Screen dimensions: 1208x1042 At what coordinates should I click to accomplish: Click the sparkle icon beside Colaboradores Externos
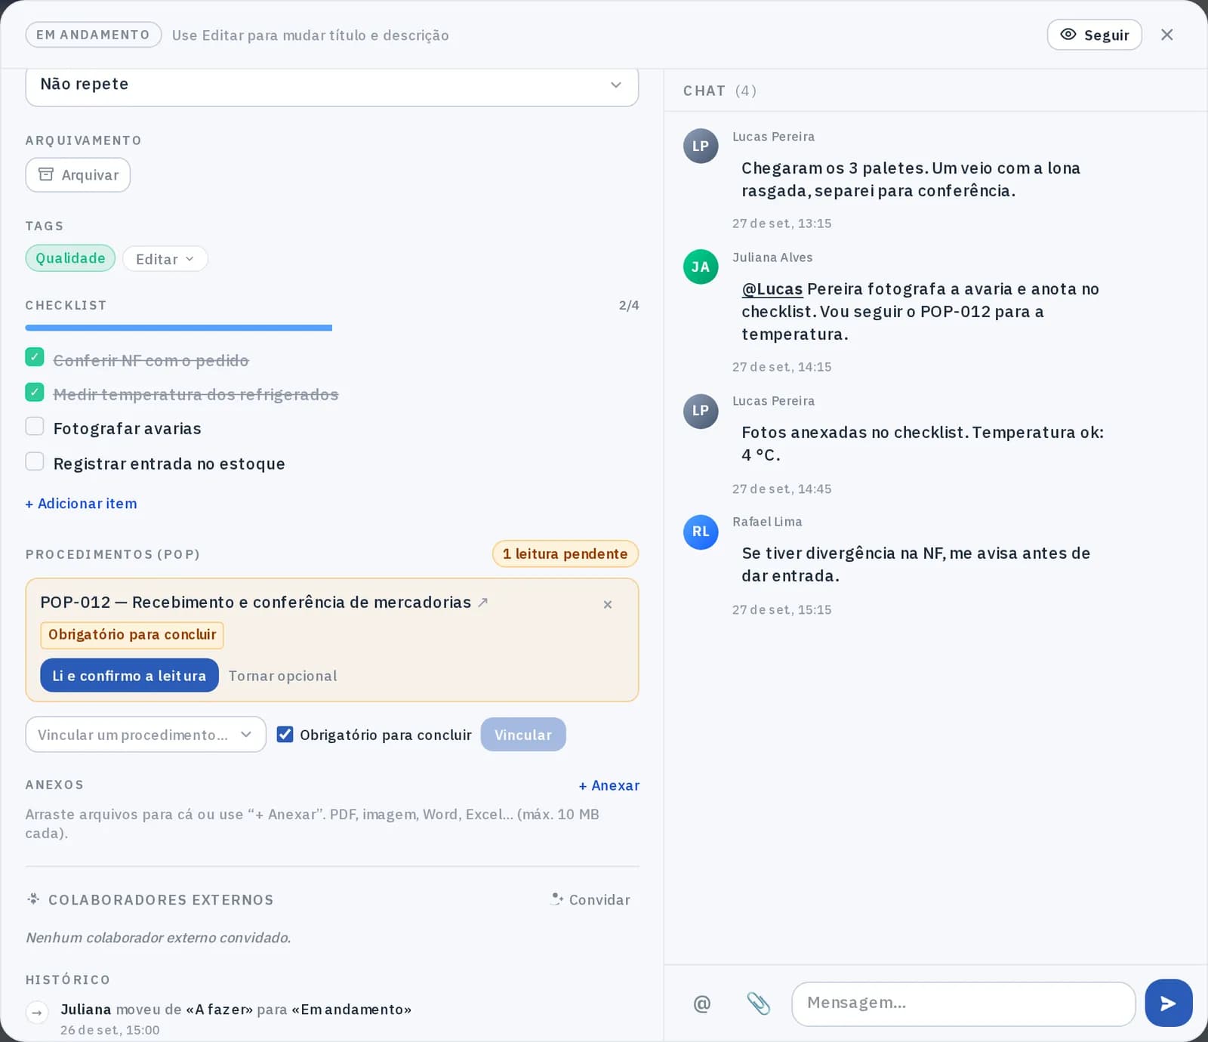pos(33,899)
